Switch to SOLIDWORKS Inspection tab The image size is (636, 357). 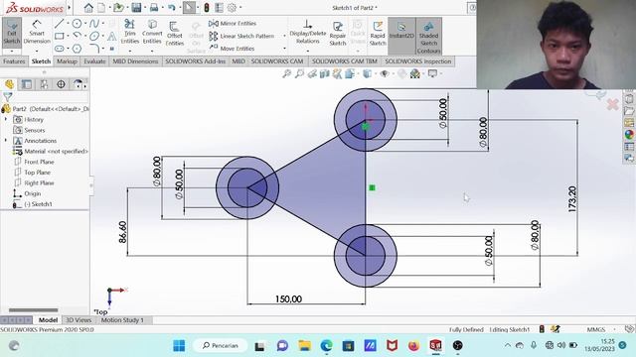pyautogui.click(x=417, y=61)
